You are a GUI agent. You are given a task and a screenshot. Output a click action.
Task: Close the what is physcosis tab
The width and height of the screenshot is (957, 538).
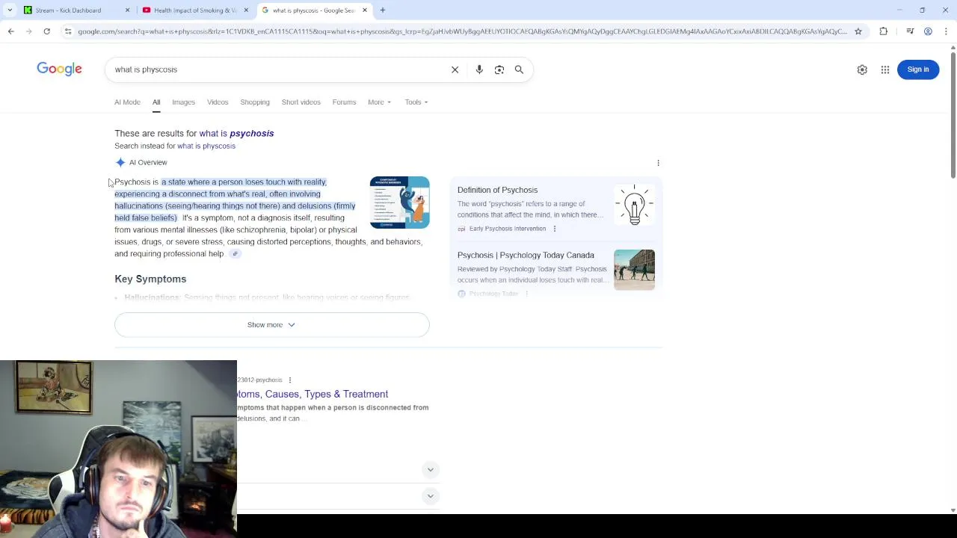coord(365,10)
